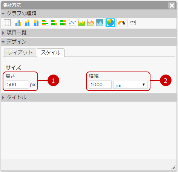Select the 123 numeric display icon

click(132, 23)
